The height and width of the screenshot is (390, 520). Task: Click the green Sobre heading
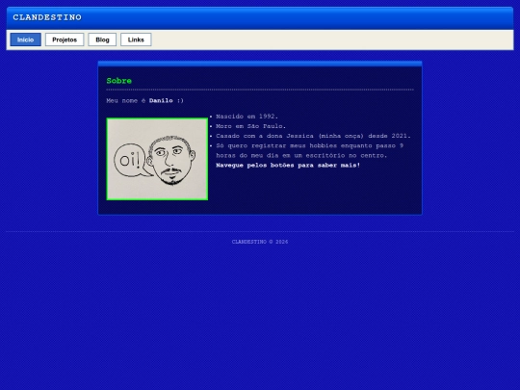(119, 81)
